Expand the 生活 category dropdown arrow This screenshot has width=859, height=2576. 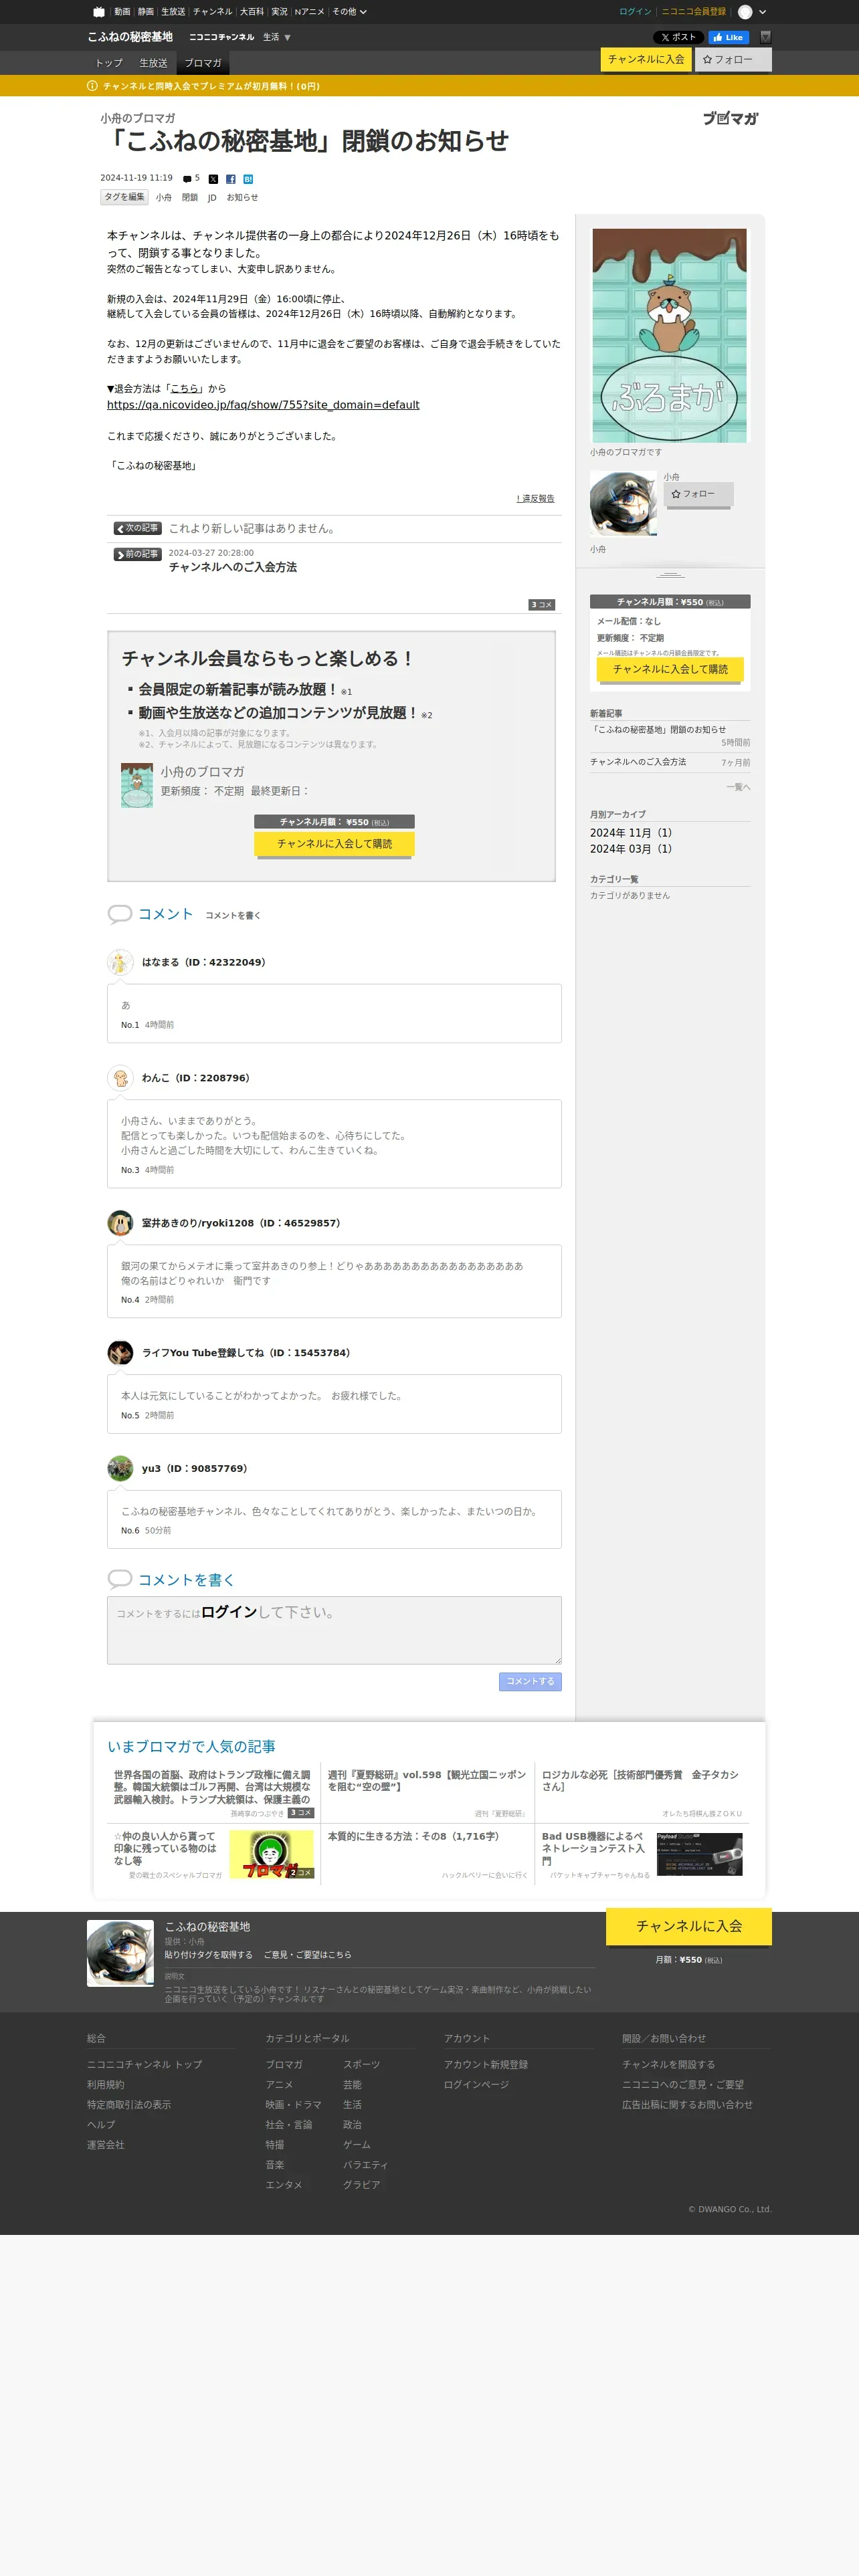tap(288, 38)
